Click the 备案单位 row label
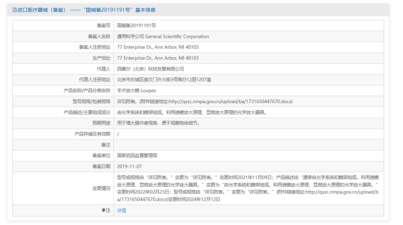 tap(102, 156)
